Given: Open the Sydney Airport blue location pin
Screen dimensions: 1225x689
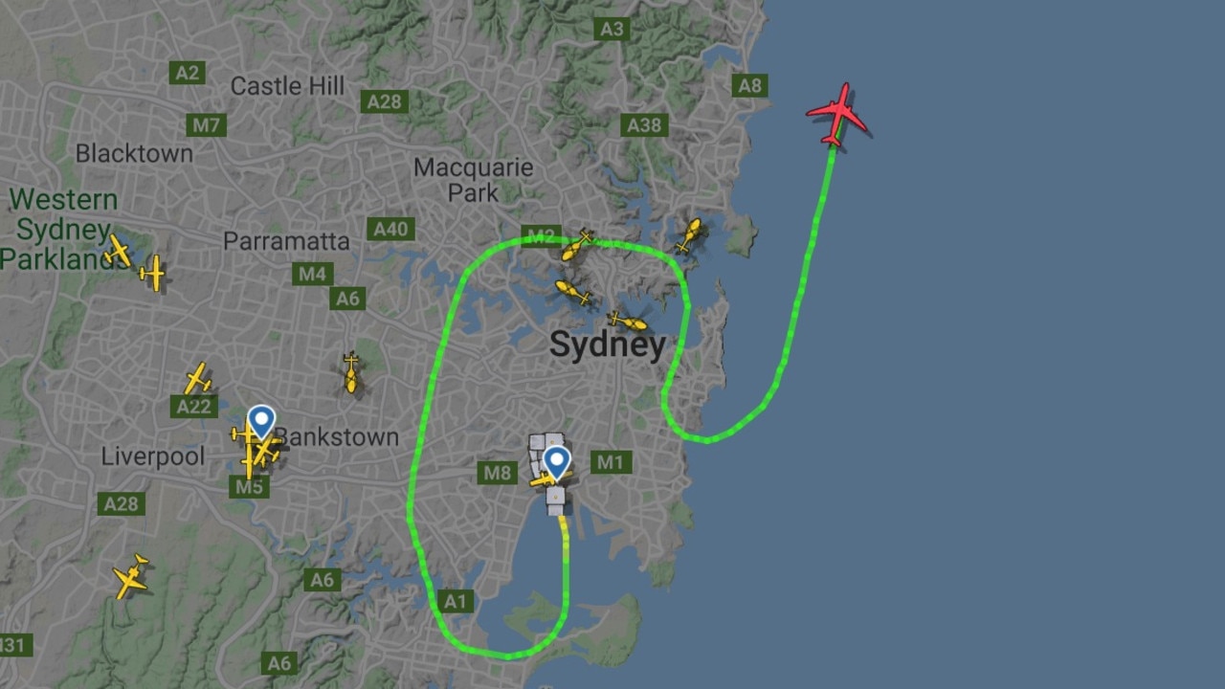Looking at the screenshot, I should coord(557,464).
